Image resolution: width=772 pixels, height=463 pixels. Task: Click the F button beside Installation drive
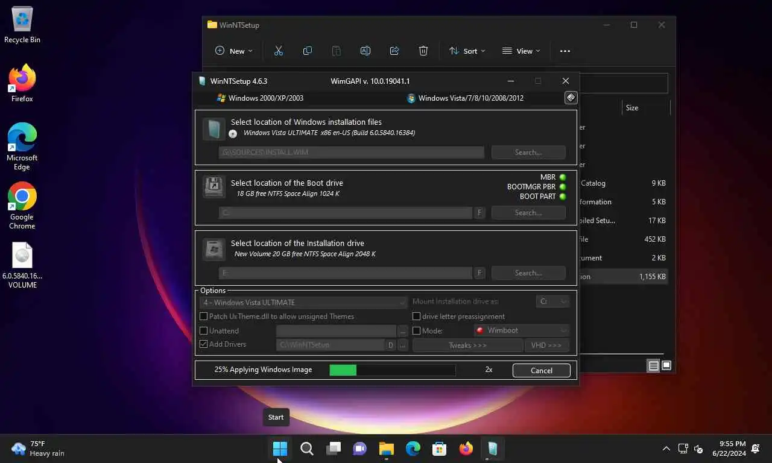479,273
